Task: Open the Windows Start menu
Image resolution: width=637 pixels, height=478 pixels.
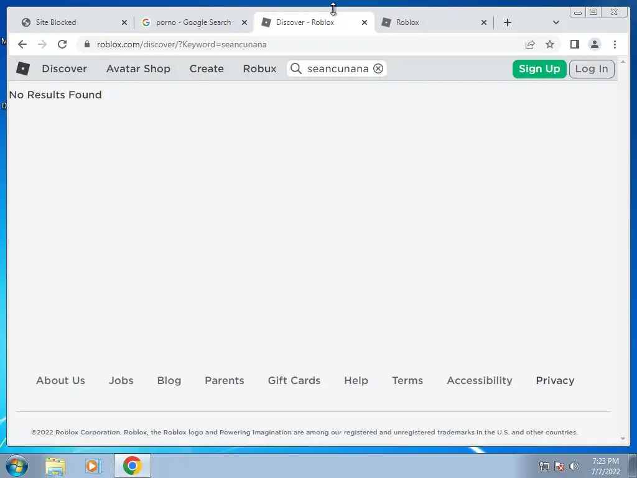Action: coord(17,466)
